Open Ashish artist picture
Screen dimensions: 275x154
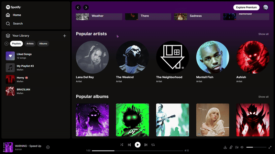253,57
